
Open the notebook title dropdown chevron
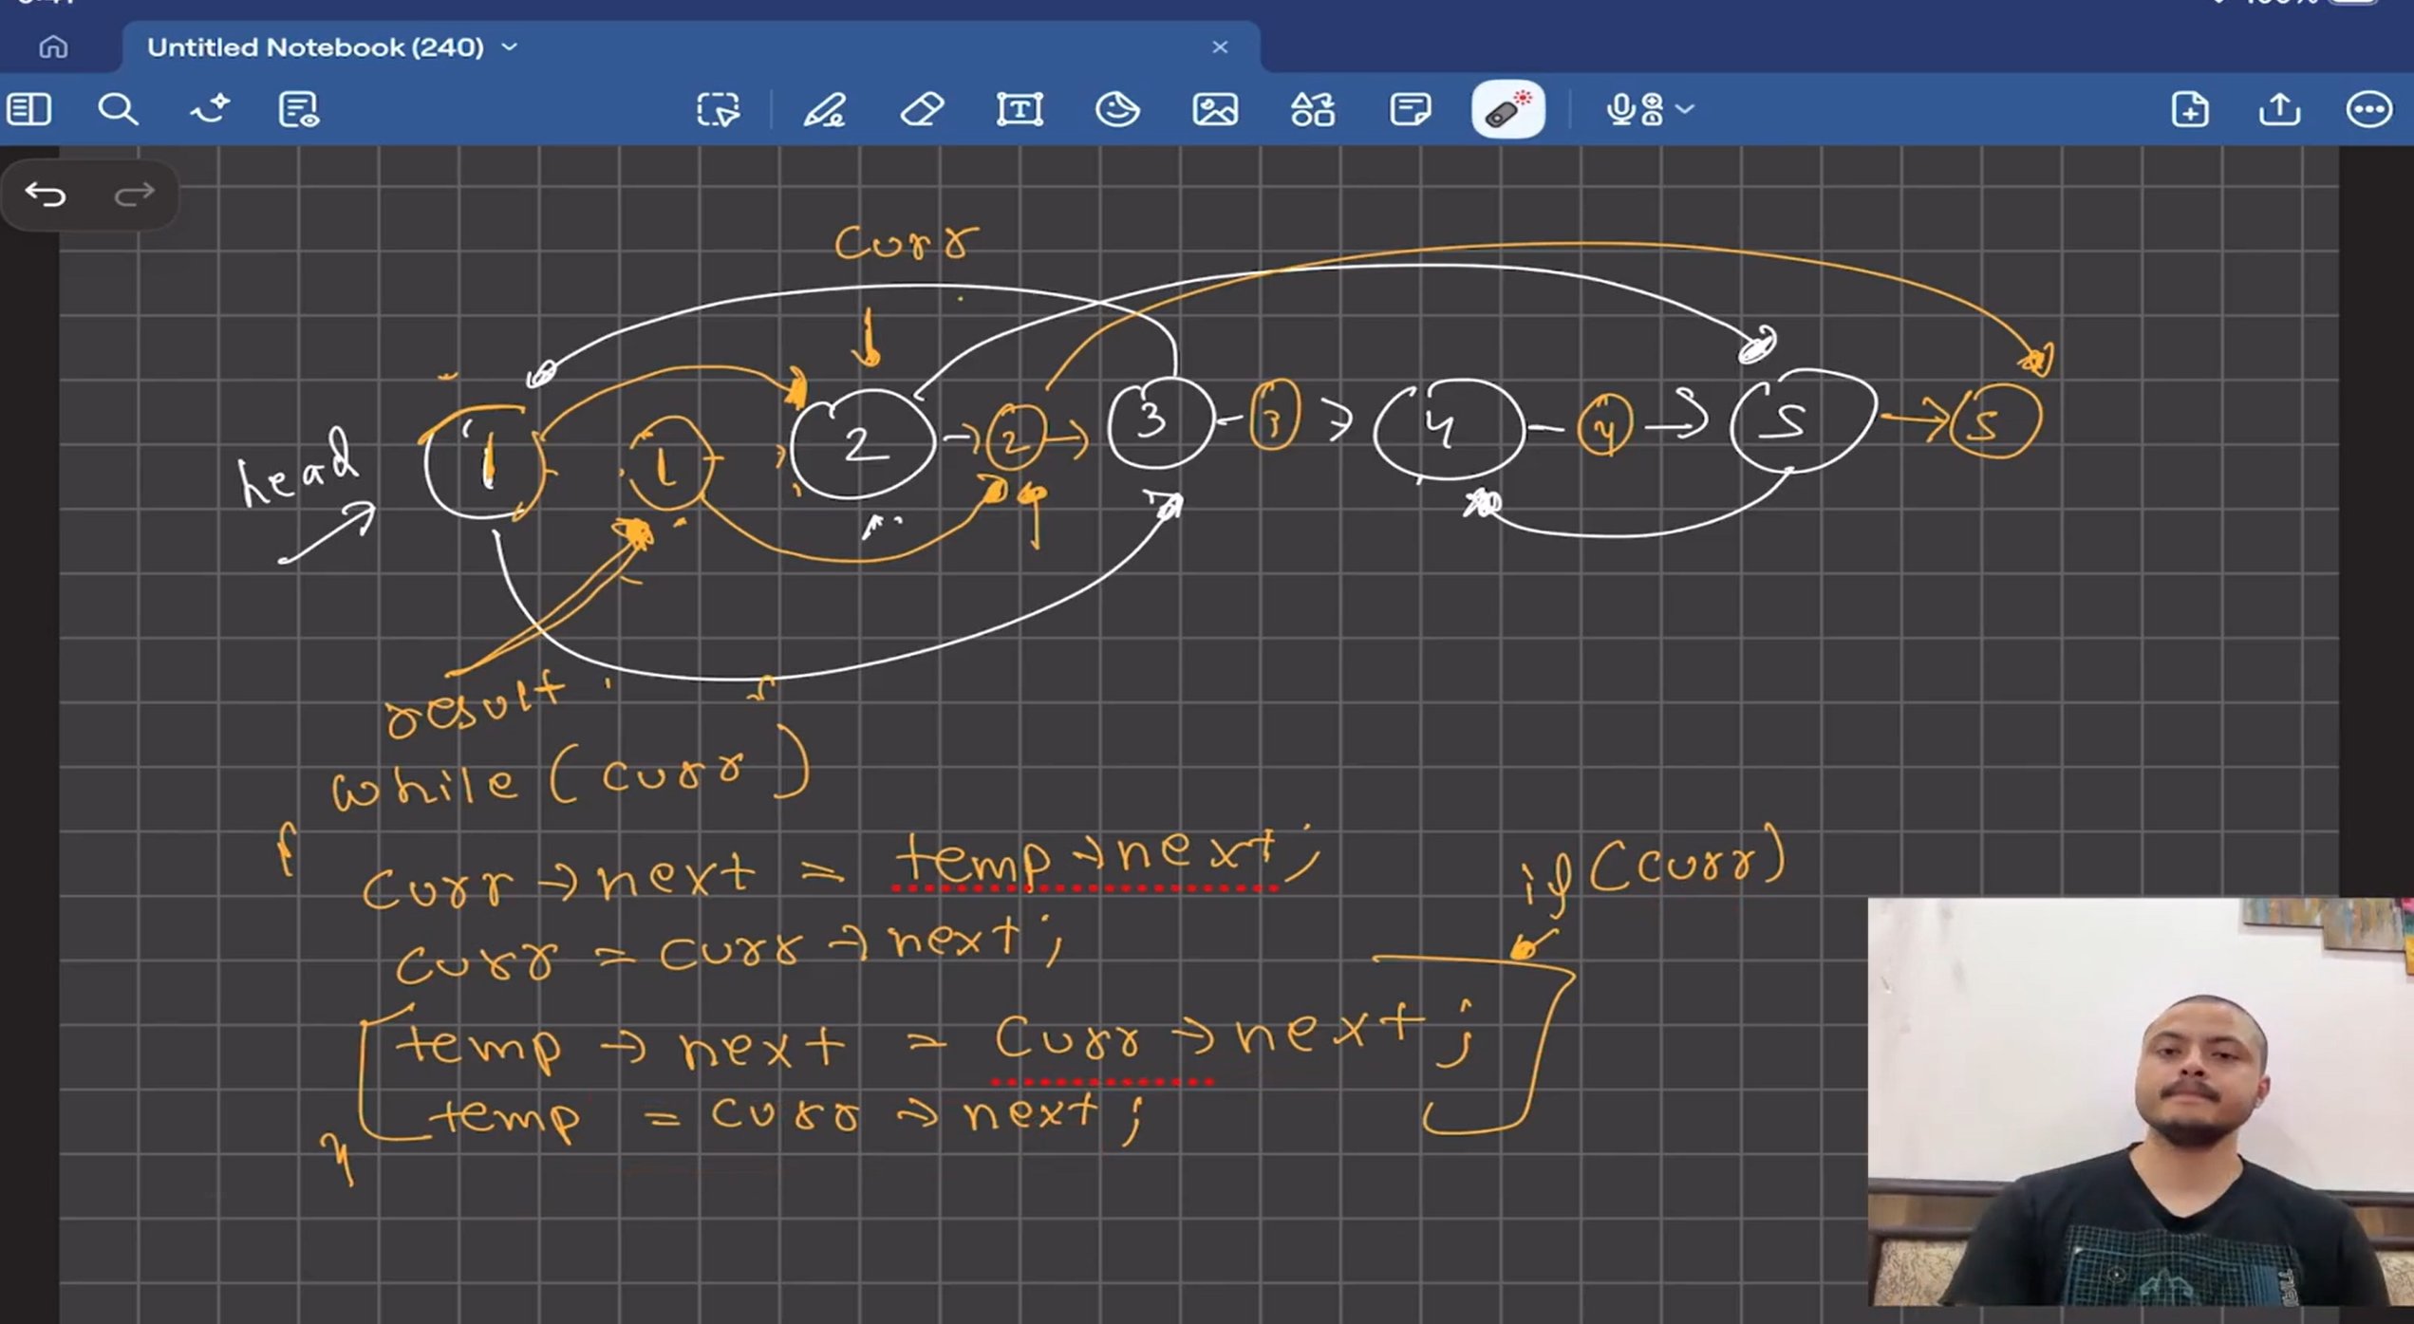[510, 47]
